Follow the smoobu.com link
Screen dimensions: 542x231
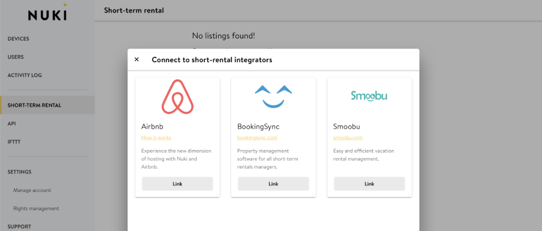[348, 137]
